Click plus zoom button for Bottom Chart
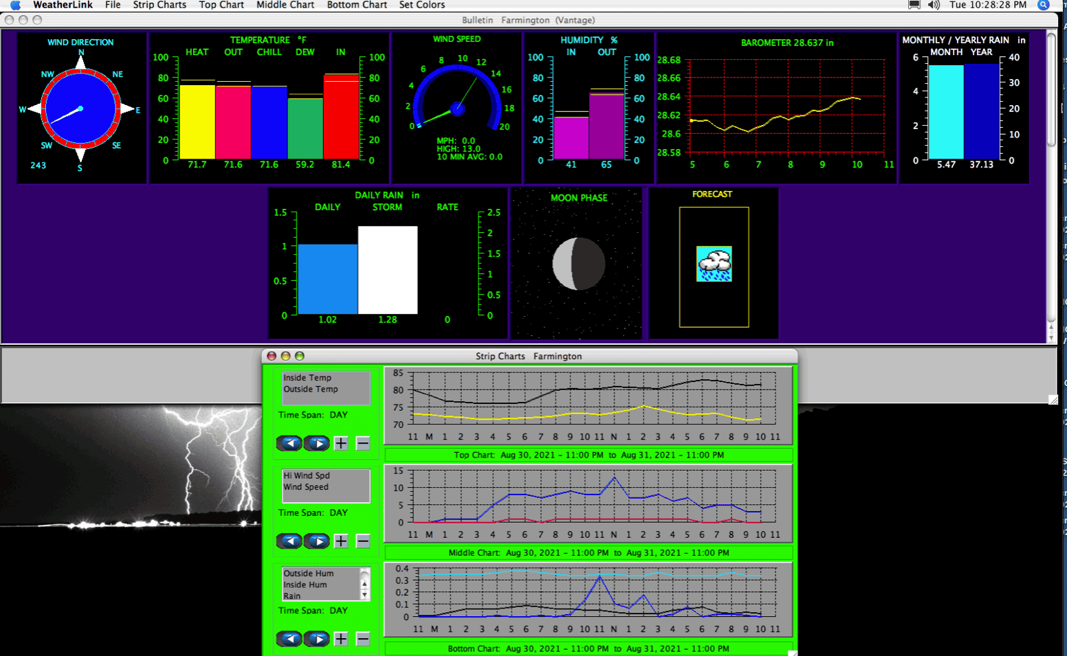Screen dimensions: 1067x656 [341, 639]
